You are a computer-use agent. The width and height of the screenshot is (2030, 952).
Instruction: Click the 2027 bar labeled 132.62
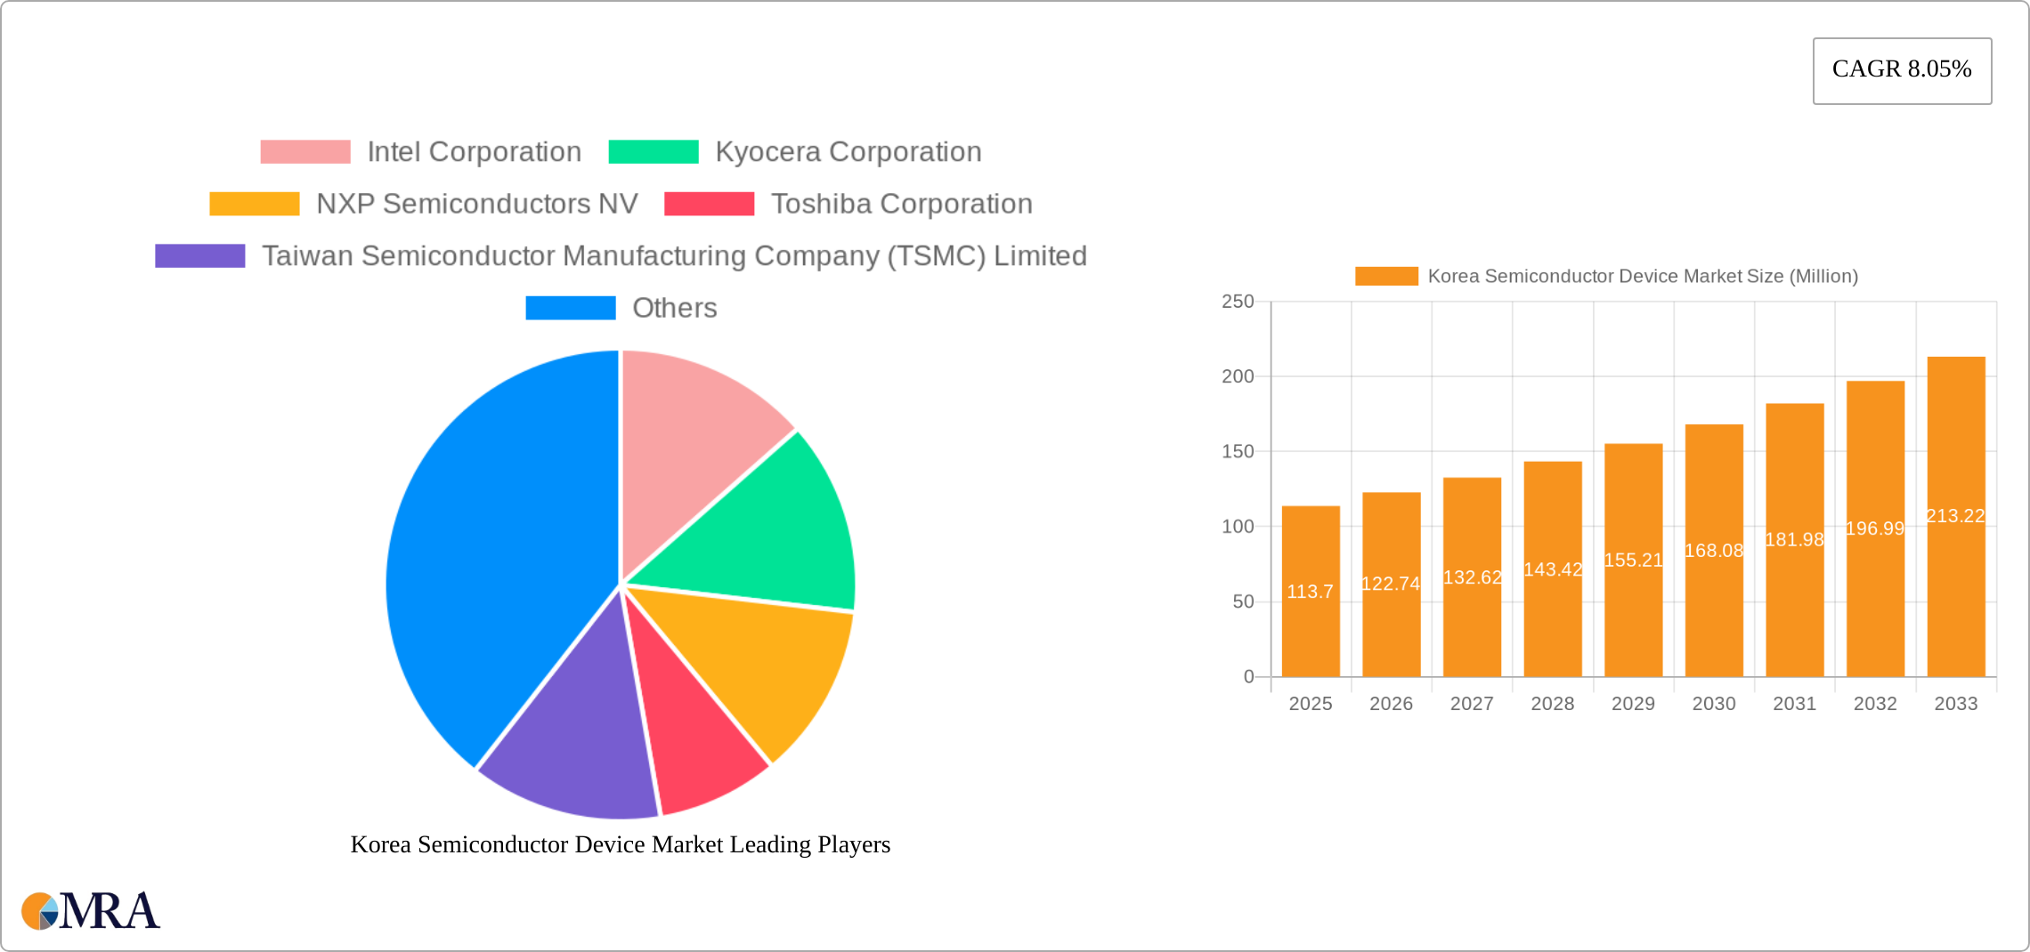click(1472, 577)
